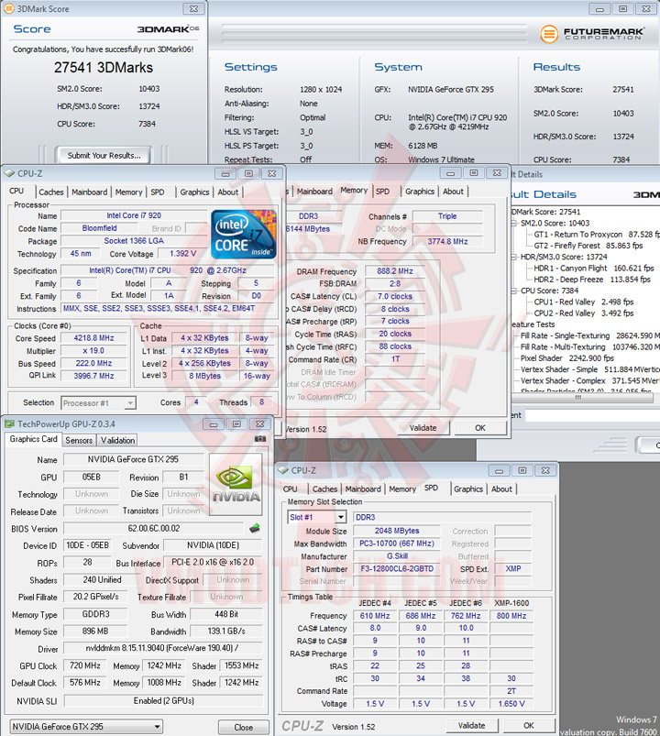Open Memory tab in CPU-Z SPD window
Image resolution: width=660 pixels, height=736 pixels.
click(402, 489)
